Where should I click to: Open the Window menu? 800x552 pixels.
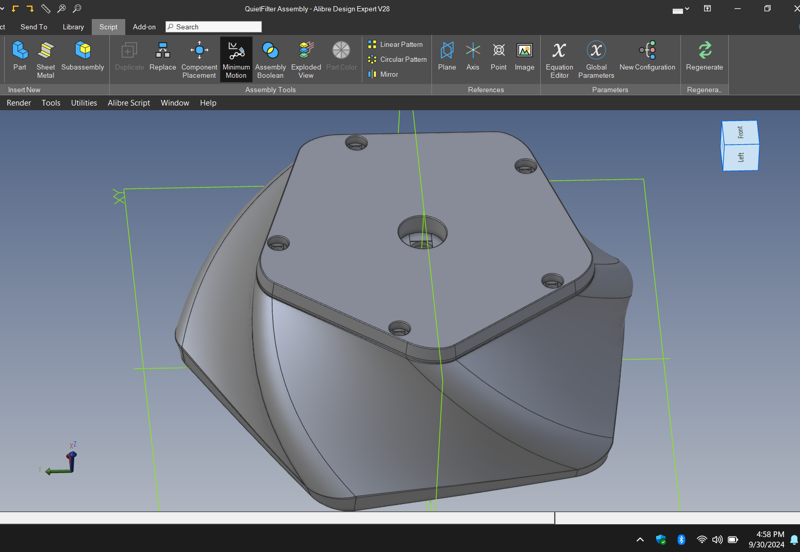click(x=175, y=103)
